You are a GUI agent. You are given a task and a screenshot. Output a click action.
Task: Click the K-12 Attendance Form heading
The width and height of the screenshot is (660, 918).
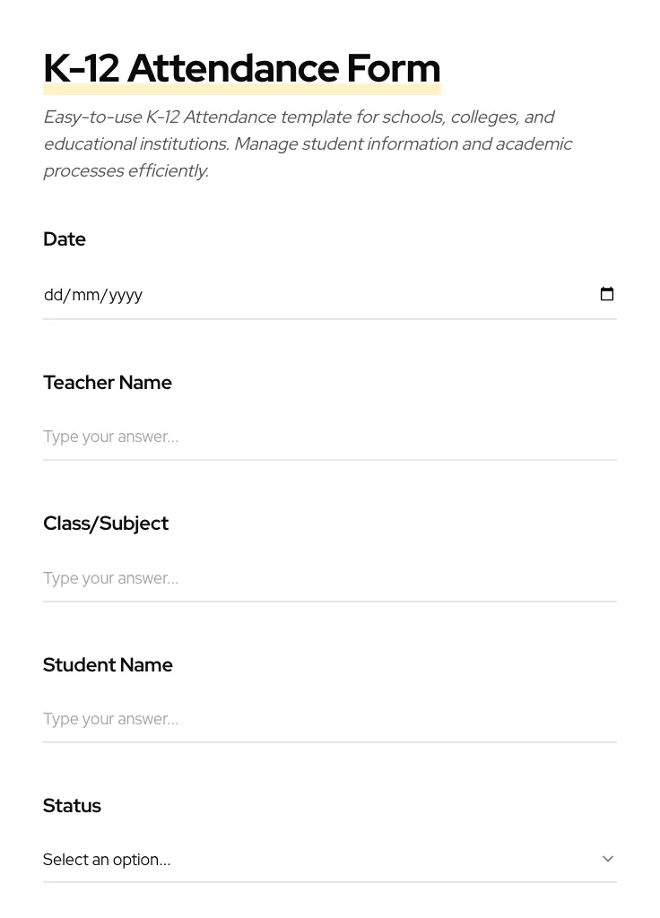[241, 67]
